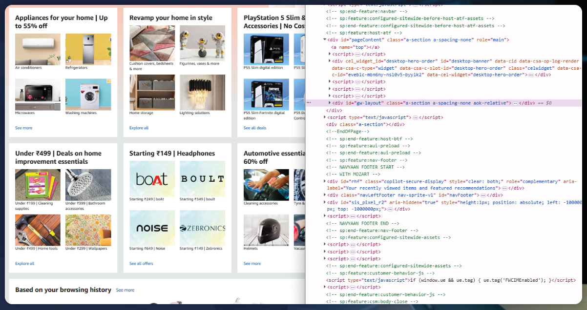
Task: Click the Boult brand logo tile
Action: point(202,178)
